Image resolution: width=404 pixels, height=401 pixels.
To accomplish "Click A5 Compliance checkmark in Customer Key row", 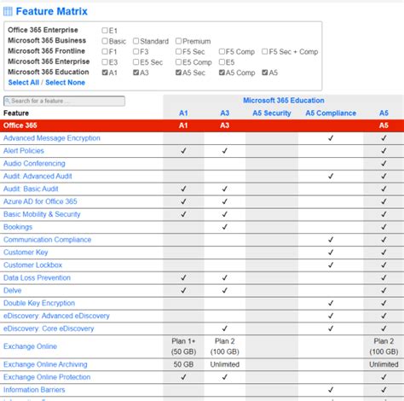I will (x=331, y=253).
